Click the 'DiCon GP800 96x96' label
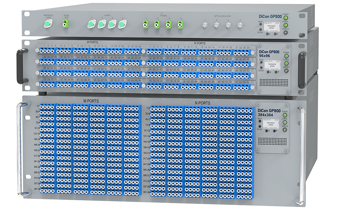Screen dimensions: 339x212 (269, 54)
